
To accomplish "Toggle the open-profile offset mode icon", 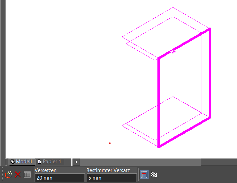I will [144, 174].
